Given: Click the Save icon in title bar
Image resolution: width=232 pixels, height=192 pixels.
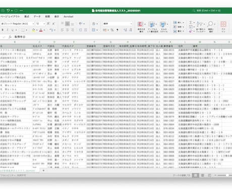Looking at the screenshot, I should click(x=3, y=11).
